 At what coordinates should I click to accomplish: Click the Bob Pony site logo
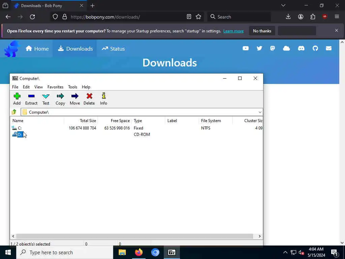[12, 49]
